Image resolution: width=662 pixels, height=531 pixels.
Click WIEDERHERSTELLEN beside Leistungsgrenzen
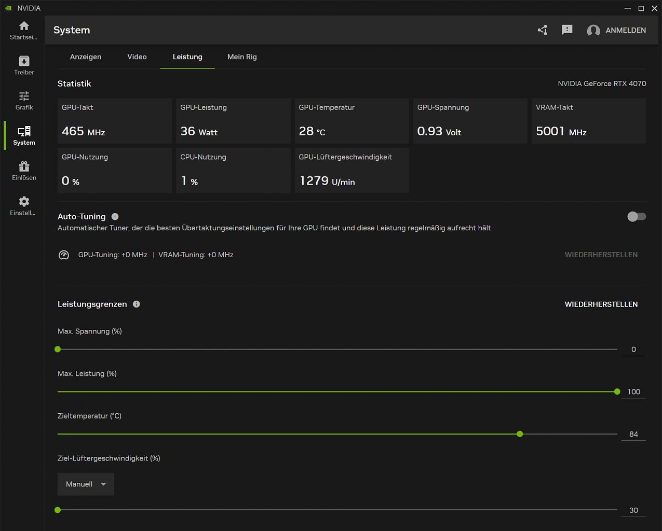tap(601, 304)
